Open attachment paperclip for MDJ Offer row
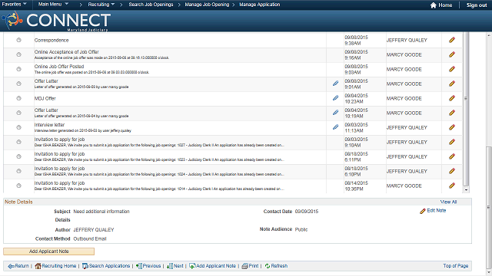The image size is (492, 276). point(335,98)
